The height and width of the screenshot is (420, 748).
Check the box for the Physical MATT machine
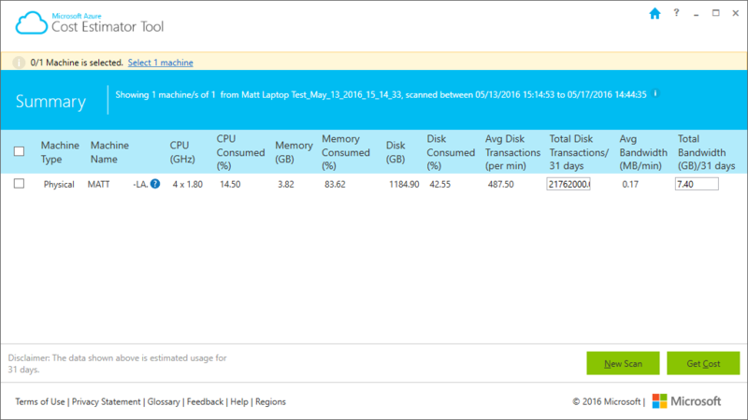click(19, 184)
